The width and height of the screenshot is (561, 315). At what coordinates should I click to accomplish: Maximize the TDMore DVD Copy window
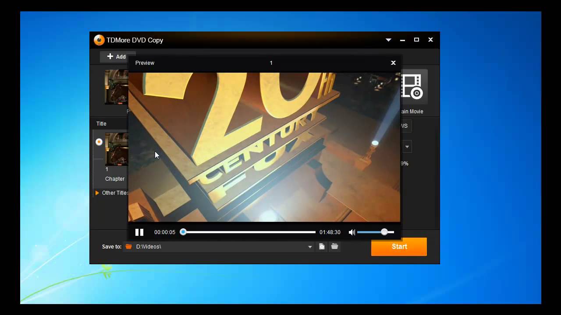tap(416, 40)
